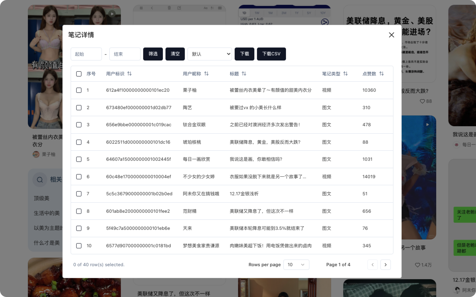This screenshot has height=297, width=476.
Task: Click the heart icon showing 88 likes
Action: [422, 101]
